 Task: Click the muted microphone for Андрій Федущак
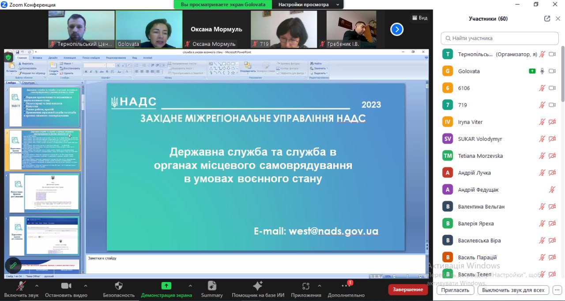pyautogui.click(x=552, y=190)
